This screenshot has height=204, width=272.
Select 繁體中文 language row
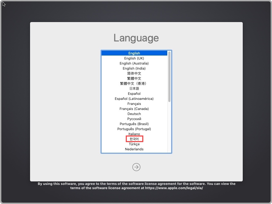[x=134, y=78]
